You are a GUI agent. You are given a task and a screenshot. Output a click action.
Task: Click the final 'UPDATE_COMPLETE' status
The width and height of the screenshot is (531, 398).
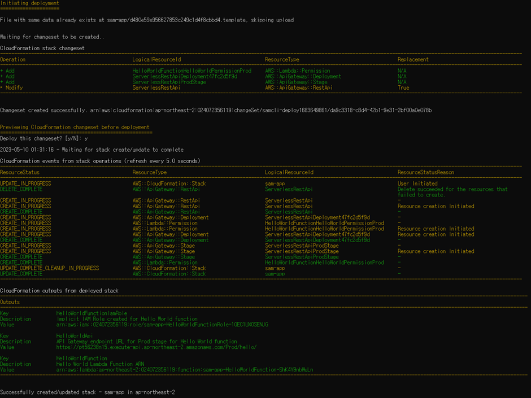21,274
